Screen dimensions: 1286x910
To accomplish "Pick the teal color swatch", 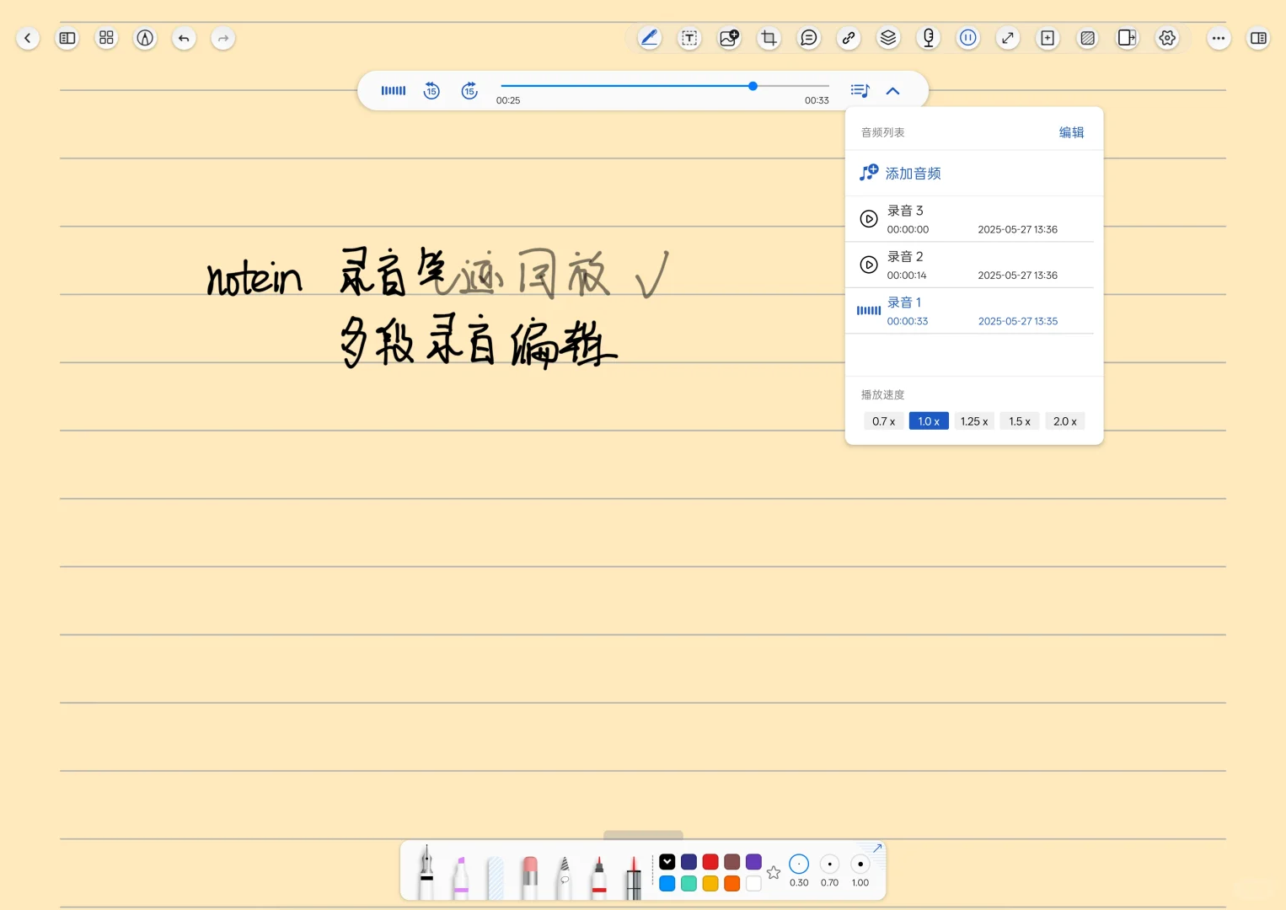I will tap(689, 883).
